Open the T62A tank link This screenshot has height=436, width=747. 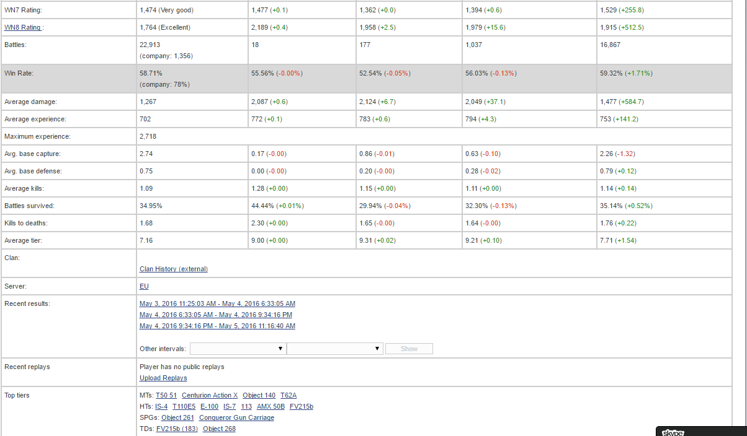(289, 395)
